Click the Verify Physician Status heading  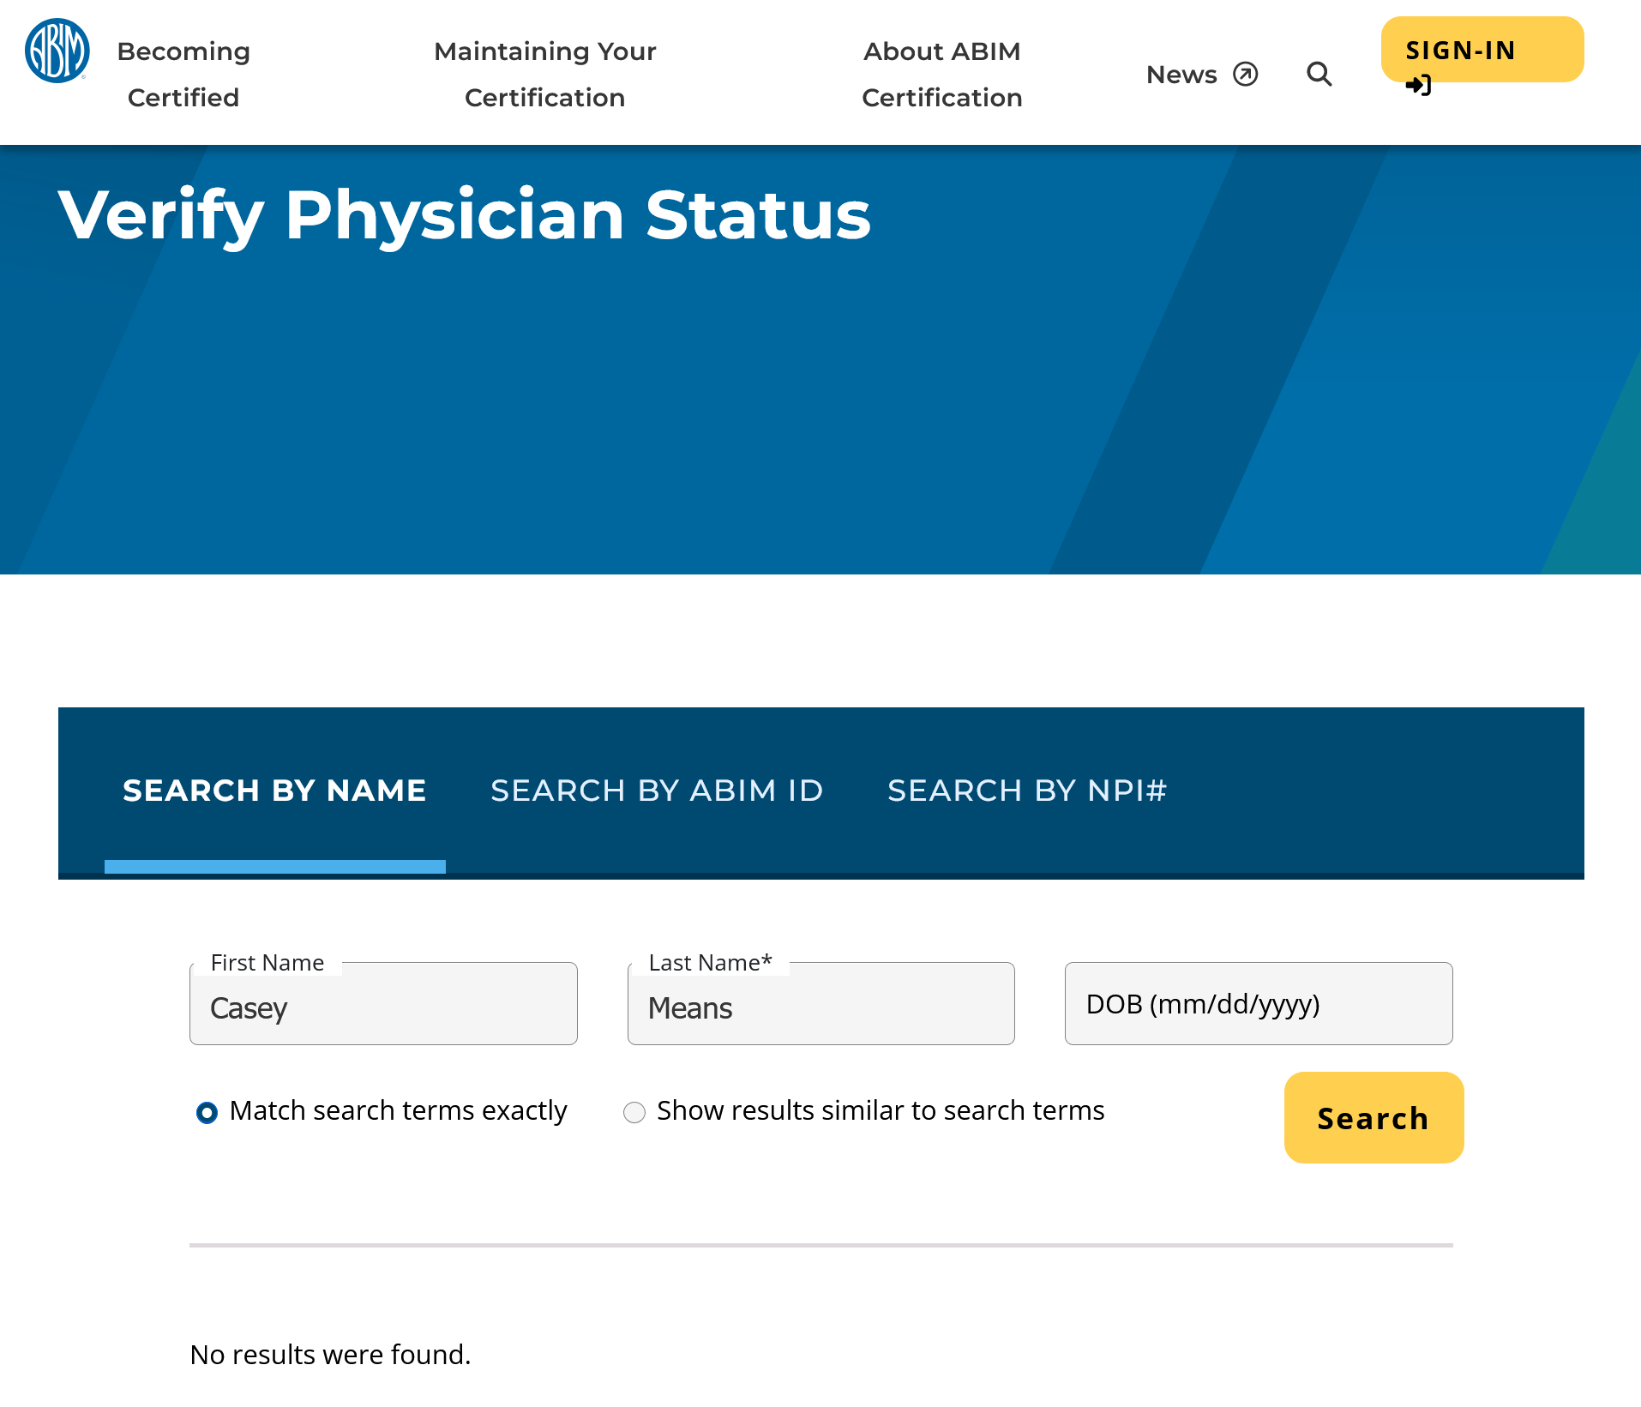point(464,214)
